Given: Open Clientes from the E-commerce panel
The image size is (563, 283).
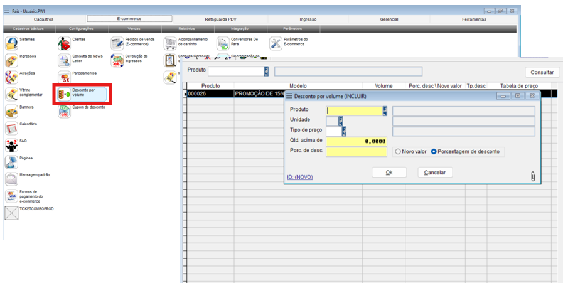Looking at the screenshot, I should tap(64, 43).
